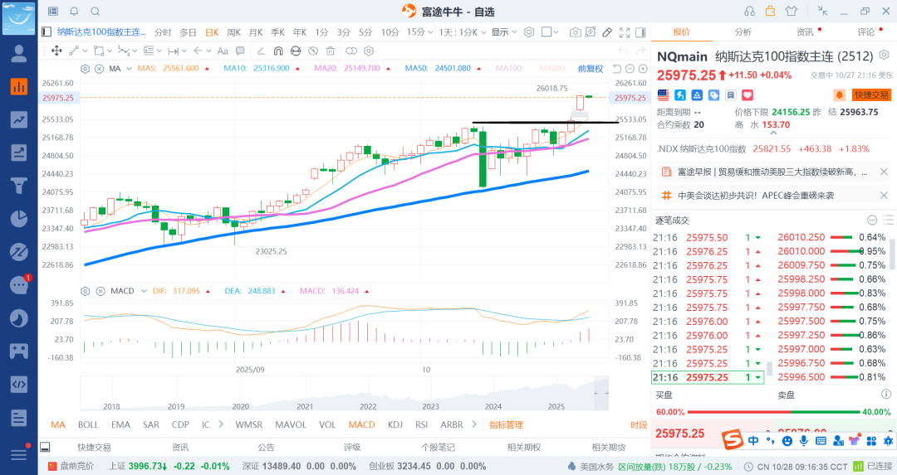Delete all drawings with the trash icon
This screenshot has width=897, height=475.
tap(330, 51)
